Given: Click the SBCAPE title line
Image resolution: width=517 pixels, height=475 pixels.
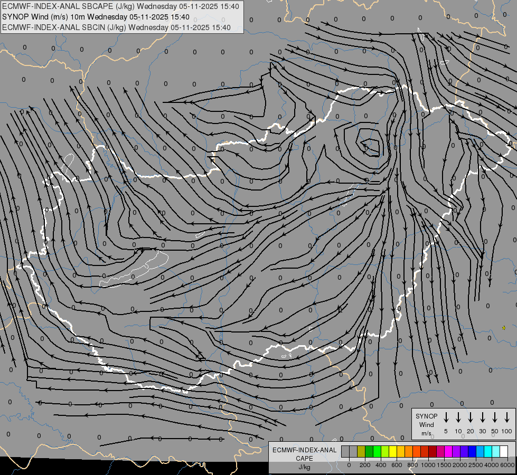Looking at the screenshot, I should (x=120, y=6).
